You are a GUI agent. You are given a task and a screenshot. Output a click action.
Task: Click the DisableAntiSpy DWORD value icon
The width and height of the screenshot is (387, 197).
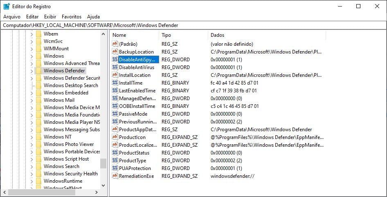point(115,59)
